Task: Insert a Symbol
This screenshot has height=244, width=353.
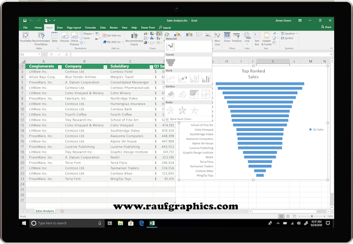Action: (287, 38)
